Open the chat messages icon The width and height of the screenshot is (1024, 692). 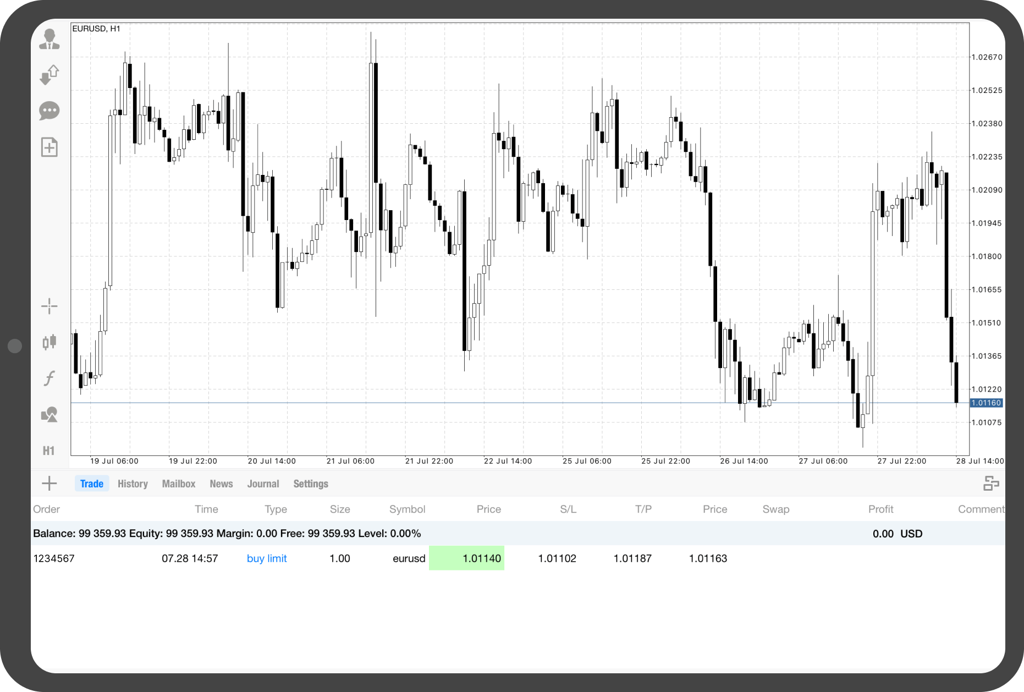pyautogui.click(x=49, y=111)
